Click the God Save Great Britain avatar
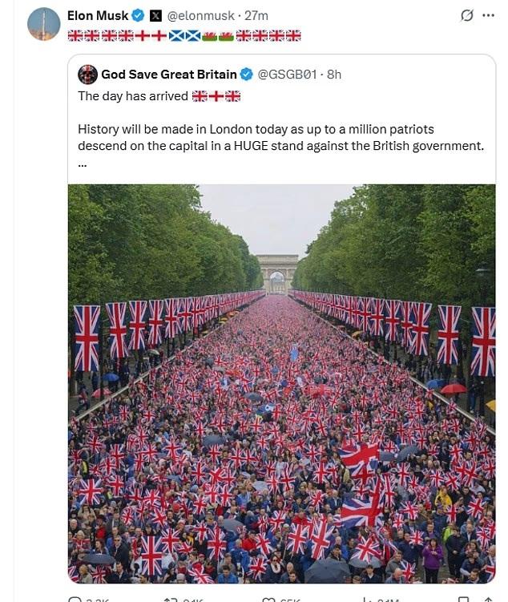The height and width of the screenshot is (602, 508). click(87, 75)
